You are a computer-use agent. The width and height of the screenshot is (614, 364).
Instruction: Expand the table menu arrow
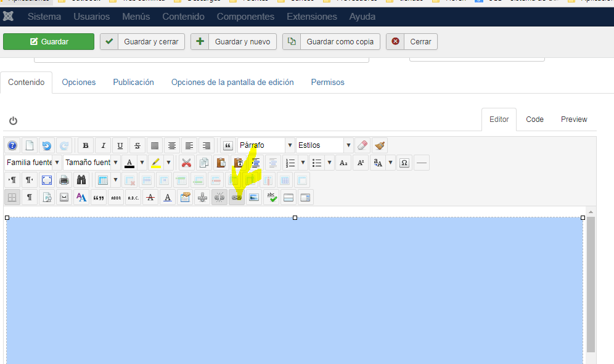point(115,180)
